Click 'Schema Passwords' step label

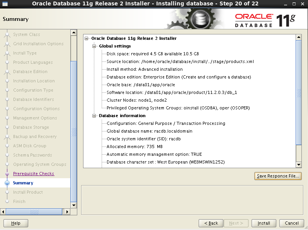[x=32, y=155]
